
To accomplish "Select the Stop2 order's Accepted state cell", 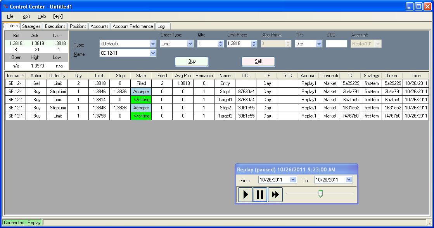I will (x=141, y=108).
